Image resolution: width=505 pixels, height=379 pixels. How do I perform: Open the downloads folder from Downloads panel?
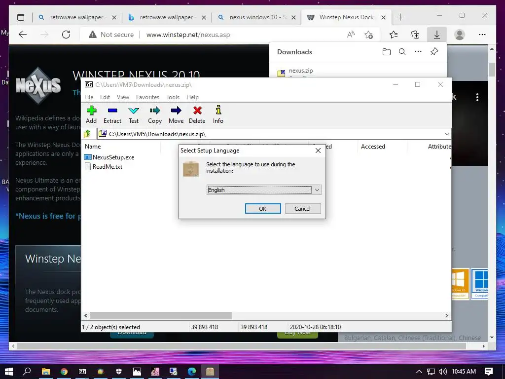click(x=387, y=52)
